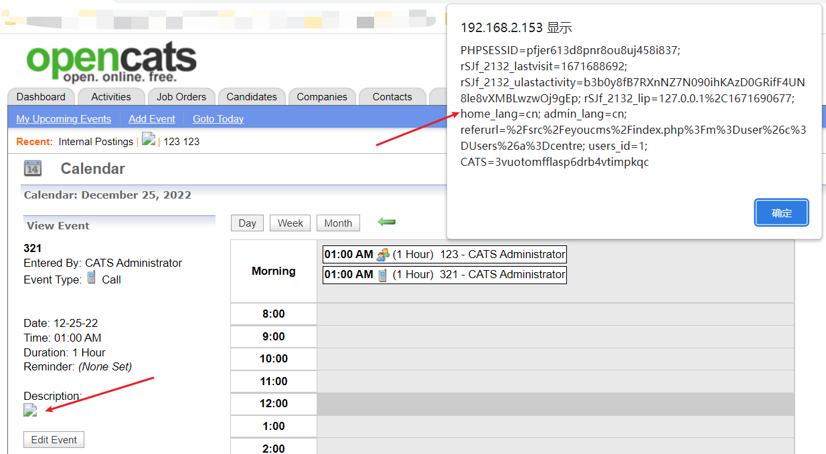The width and height of the screenshot is (826, 454).
Task: Click the meeting icon on the 123 event
Action: coord(383,255)
